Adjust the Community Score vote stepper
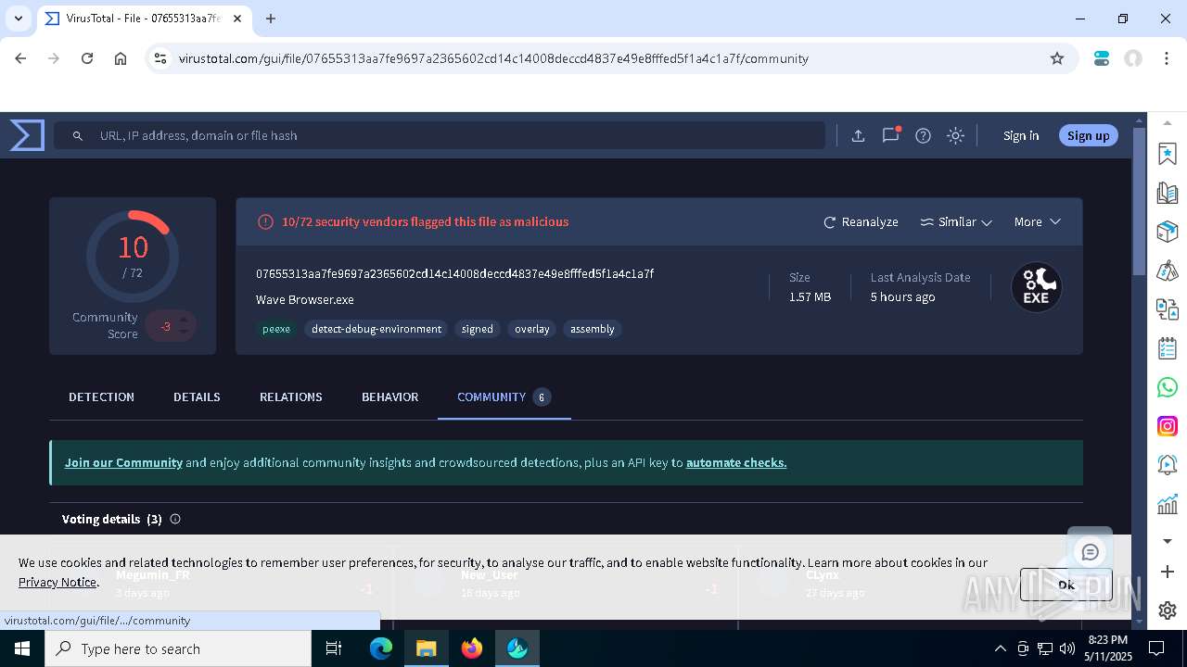The width and height of the screenshot is (1187, 667). (x=184, y=326)
